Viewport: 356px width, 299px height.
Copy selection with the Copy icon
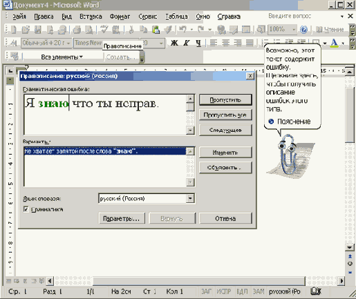point(144,30)
